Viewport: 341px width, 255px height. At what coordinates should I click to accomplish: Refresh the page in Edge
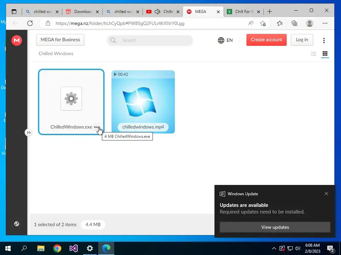tap(30, 23)
